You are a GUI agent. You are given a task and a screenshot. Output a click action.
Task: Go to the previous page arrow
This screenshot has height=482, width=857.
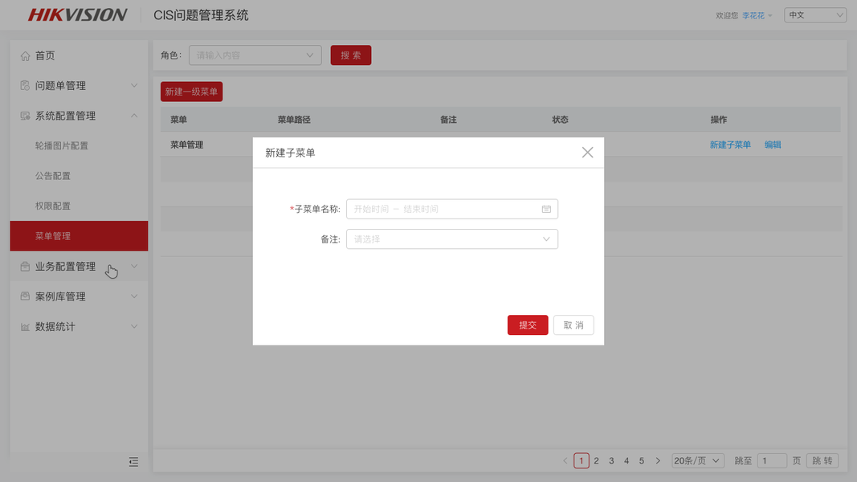click(x=565, y=460)
